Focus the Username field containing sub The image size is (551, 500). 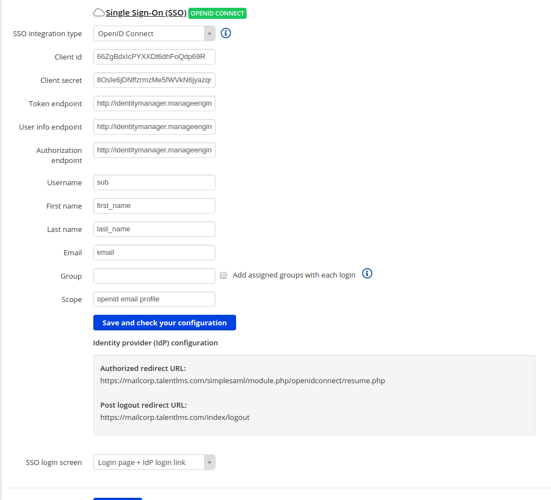(x=154, y=182)
